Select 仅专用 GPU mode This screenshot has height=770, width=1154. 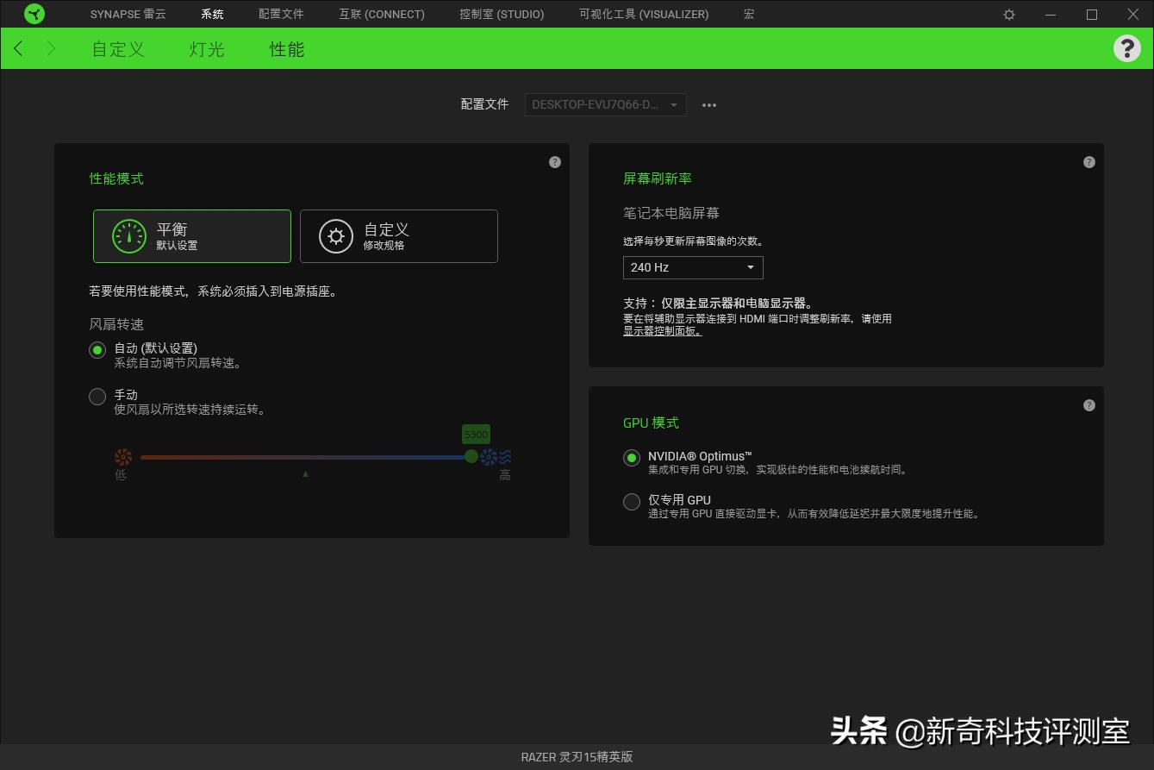pos(632,502)
